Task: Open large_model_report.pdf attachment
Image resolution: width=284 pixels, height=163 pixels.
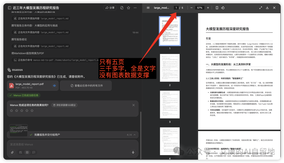Action: pyautogui.click(x=33, y=85)
